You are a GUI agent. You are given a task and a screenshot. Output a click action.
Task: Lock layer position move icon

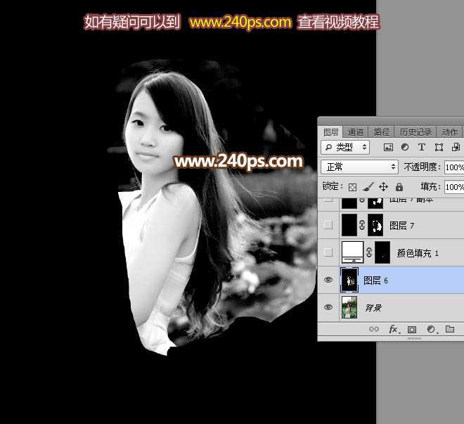click(384, 187)
